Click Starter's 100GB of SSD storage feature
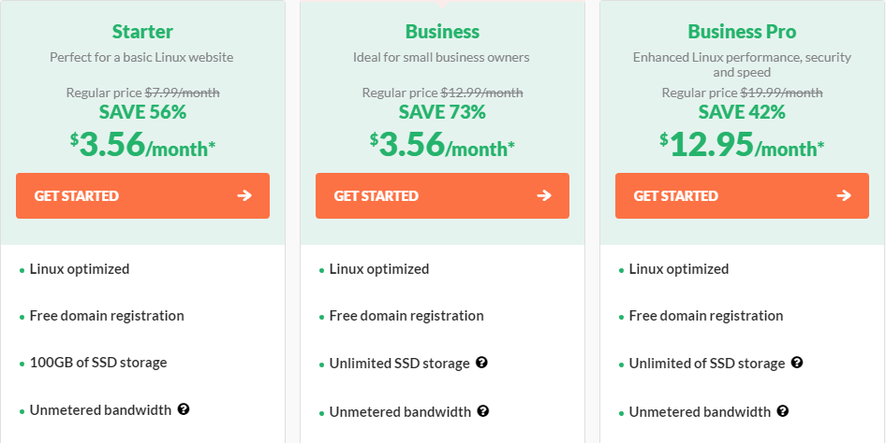Image resolution: width=886 pixels, height=443 pixels. click(x=98, y=363)
